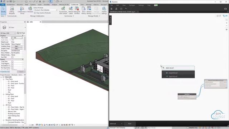Click Save icon in Revit quick access toolbar
Viewport: 229px width, 129px height.
[10, 1]
